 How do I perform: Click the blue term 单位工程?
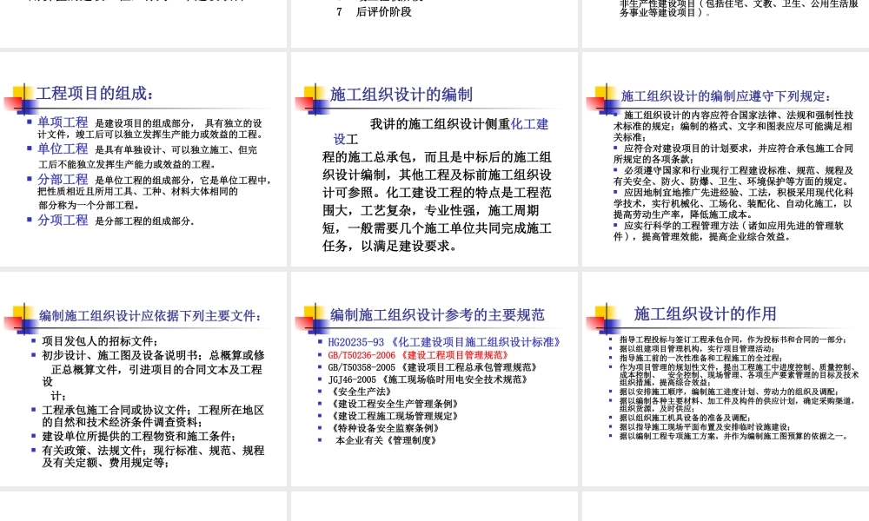coord(63,149)
